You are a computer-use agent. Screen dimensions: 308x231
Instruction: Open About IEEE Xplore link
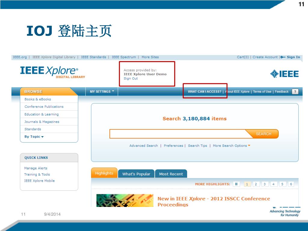click(237, 91)
